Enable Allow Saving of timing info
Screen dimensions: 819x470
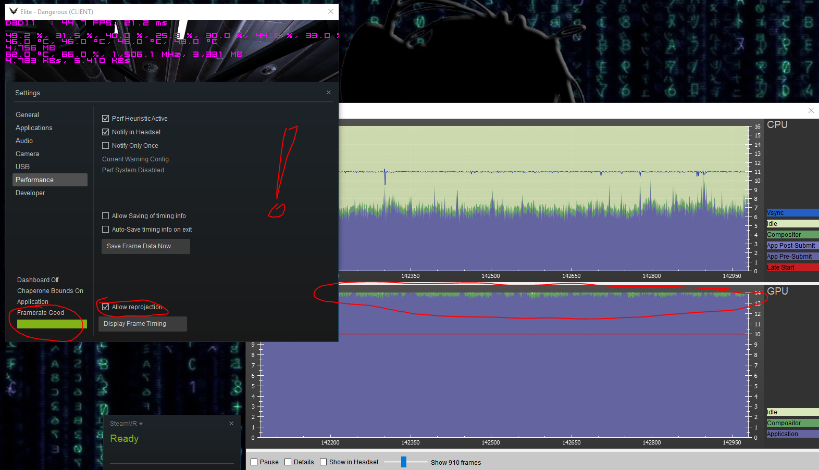(x=106, y=216)
